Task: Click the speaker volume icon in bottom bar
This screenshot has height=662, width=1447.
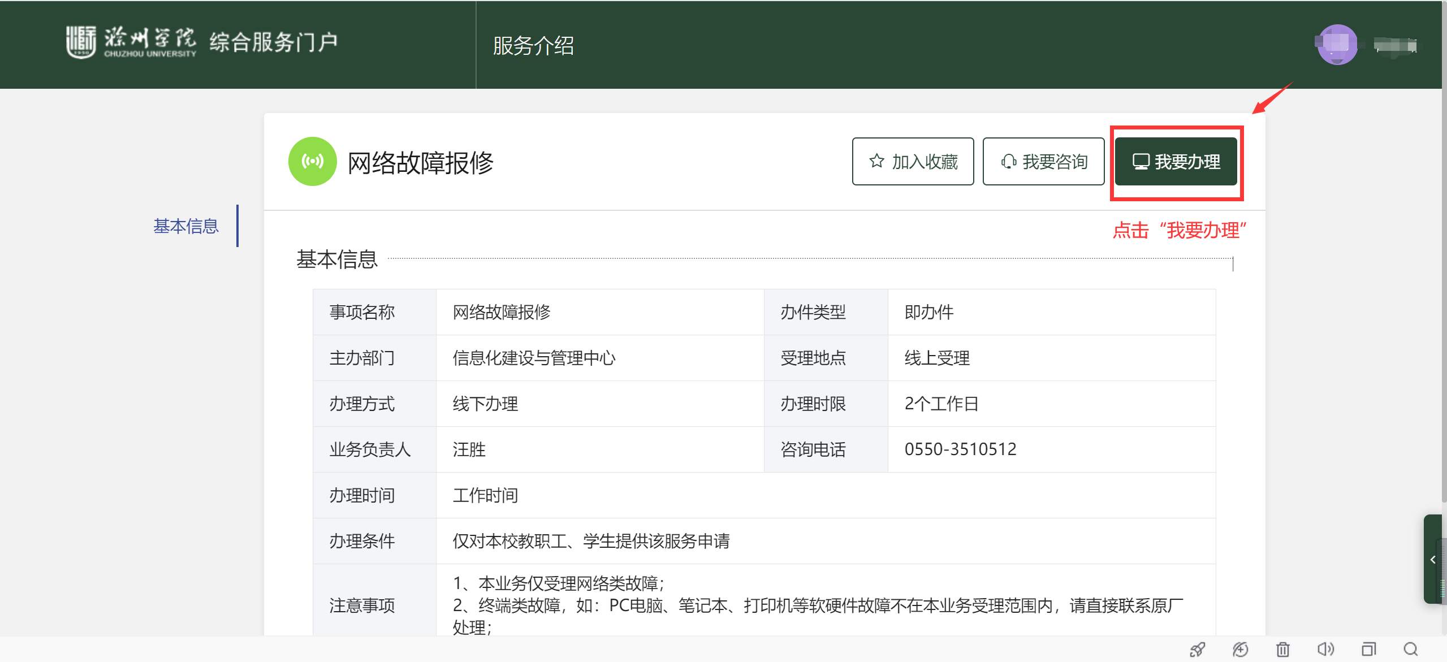Action: pos(1325,649)
